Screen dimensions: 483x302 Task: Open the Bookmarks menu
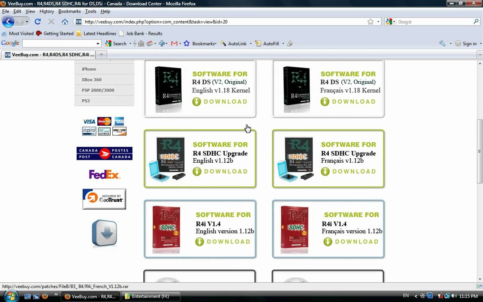tap(70, 11)
